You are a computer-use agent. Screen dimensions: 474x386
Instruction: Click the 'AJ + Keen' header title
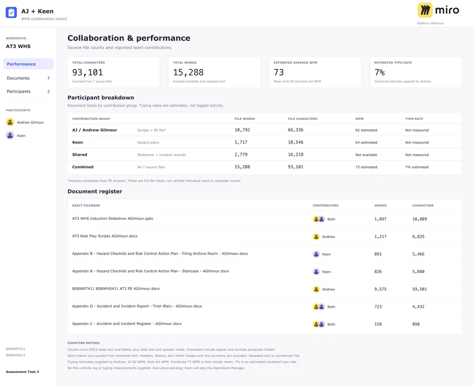37,11
